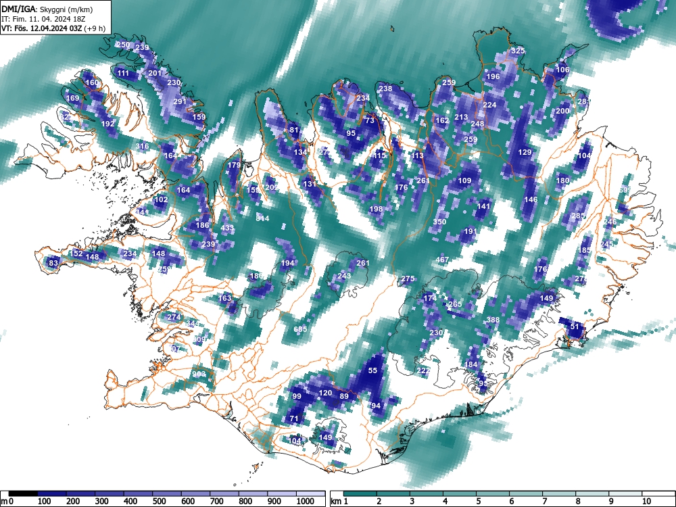The height and width of the screenshot is (507, 676).
Task: Click the km legend swatch between 4 and 5
Action: (x=460, y=493)
